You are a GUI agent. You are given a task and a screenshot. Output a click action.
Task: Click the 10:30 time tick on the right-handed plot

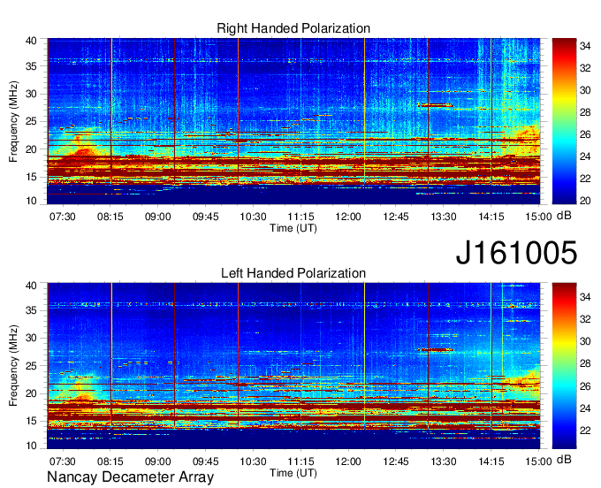pos(253,217)
